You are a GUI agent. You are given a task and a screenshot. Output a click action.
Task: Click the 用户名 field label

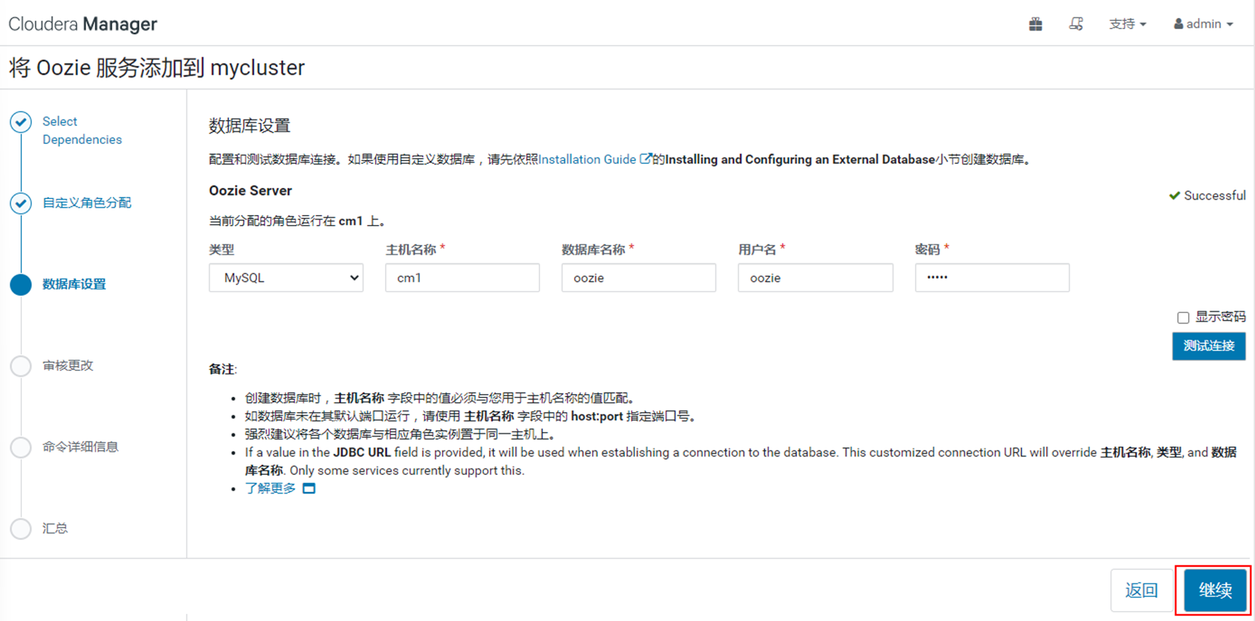[757, 249]
